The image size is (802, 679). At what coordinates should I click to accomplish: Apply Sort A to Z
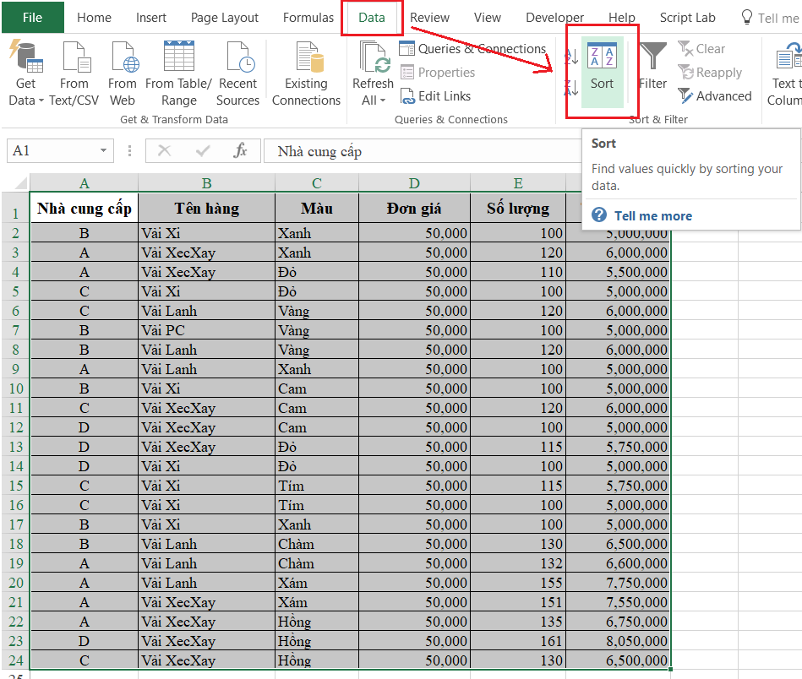(570, 56)
